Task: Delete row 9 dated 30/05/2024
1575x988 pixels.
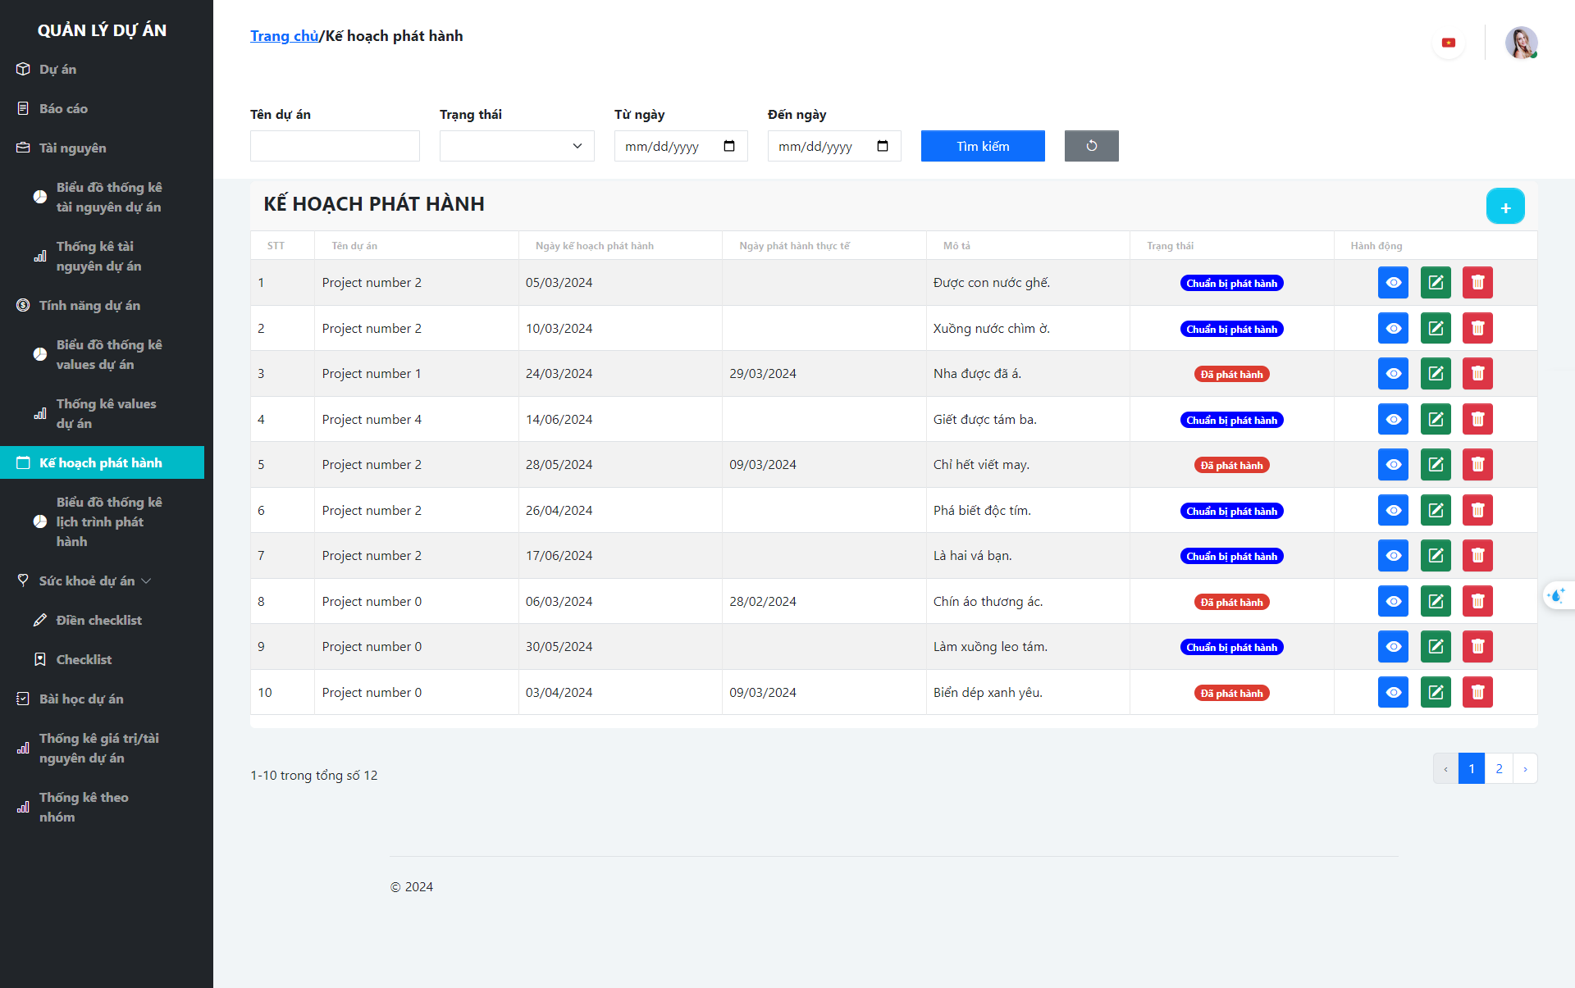Action: (1477, 647)
